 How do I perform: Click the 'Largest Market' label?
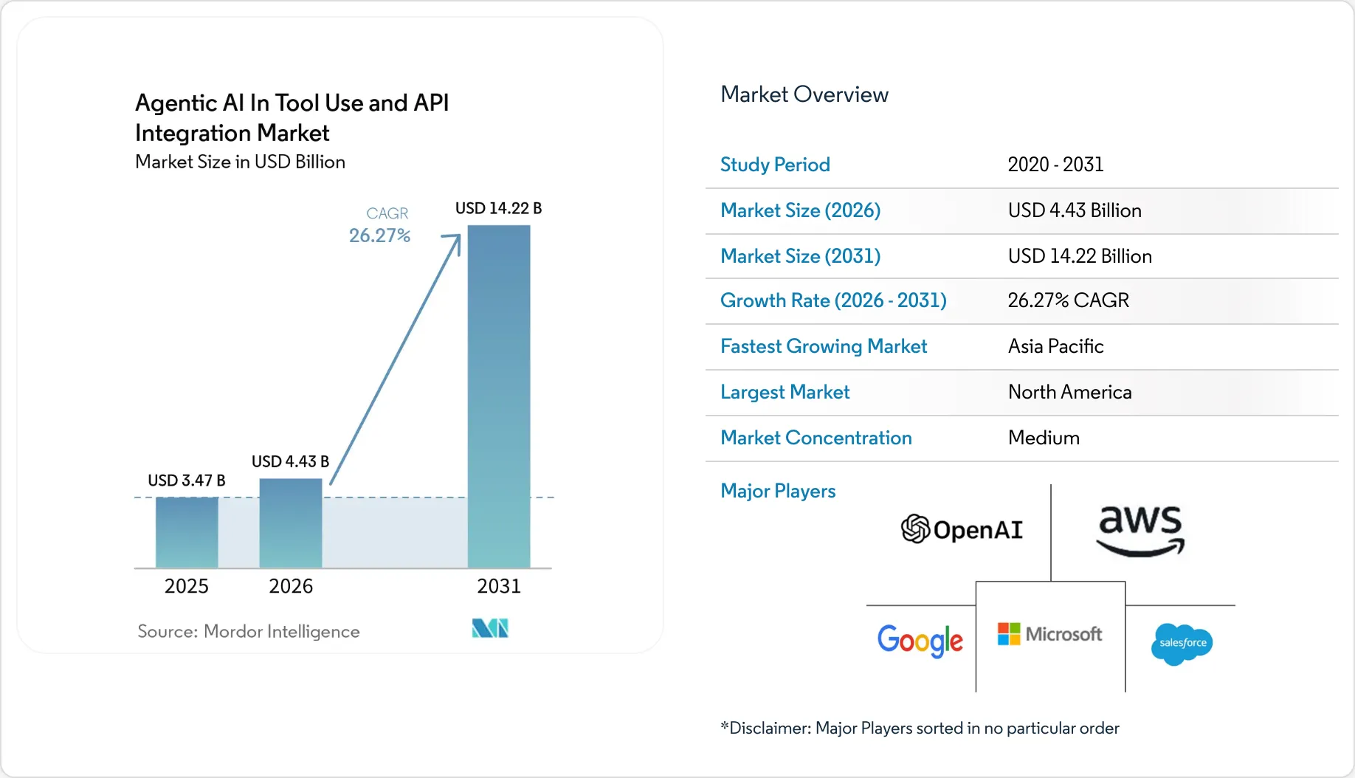[785, 392]
